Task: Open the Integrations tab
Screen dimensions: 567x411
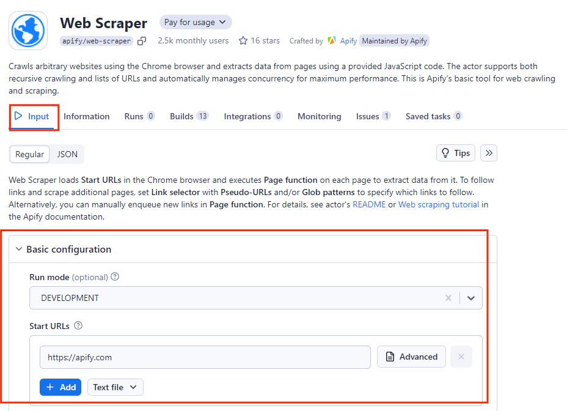Action: point(253,116)
